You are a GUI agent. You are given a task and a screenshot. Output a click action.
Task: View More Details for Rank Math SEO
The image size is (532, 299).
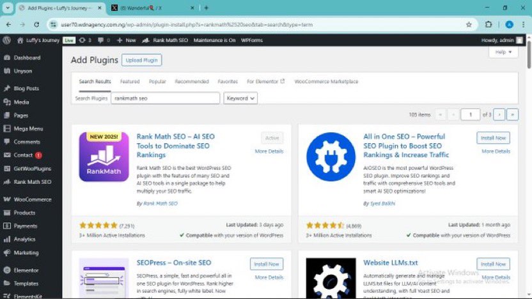click(269, 151)
